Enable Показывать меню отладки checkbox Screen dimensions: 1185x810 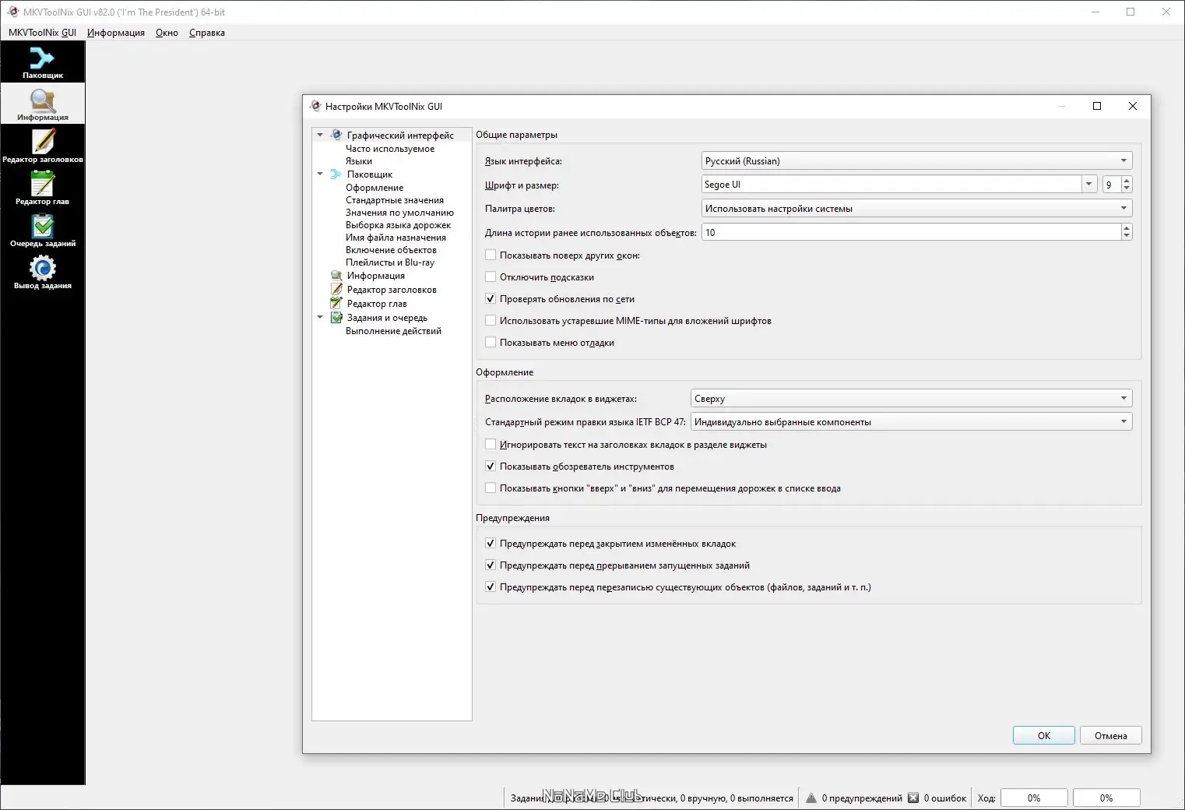[x=491, y=342]
